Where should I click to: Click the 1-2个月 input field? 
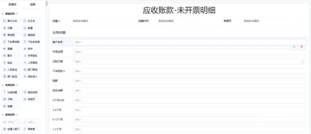[189, 129]
